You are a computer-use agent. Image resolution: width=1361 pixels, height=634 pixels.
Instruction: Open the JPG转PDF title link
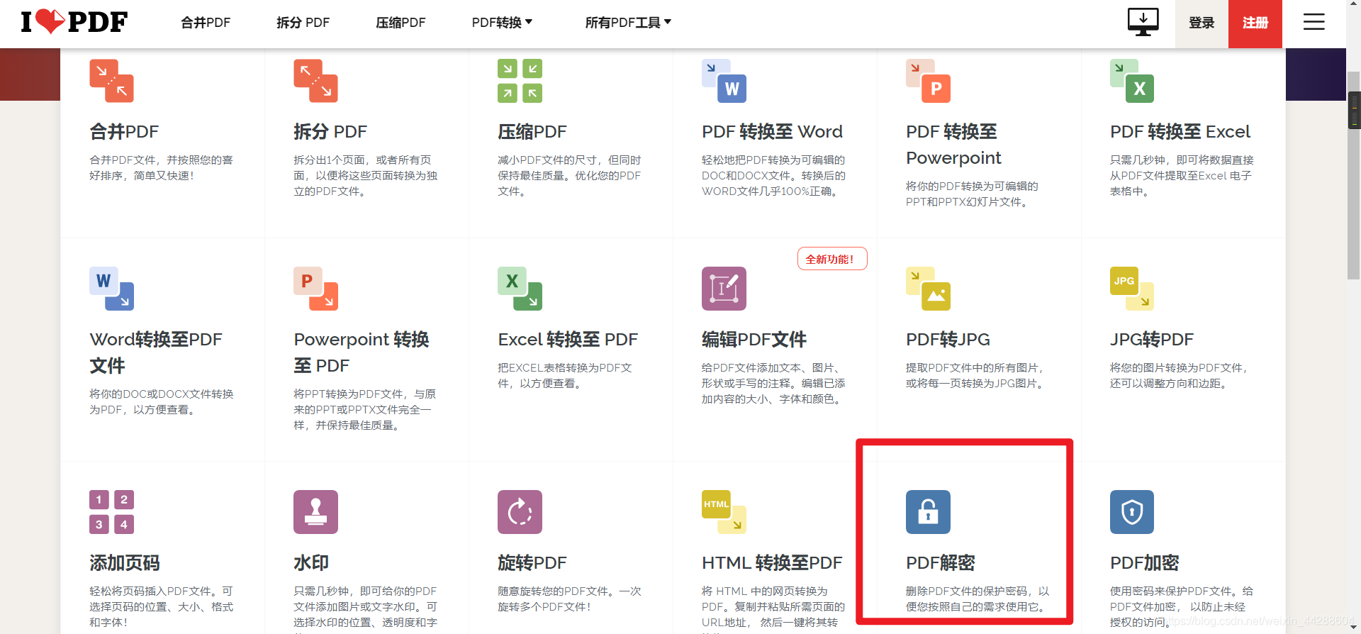pos(1152,340)
